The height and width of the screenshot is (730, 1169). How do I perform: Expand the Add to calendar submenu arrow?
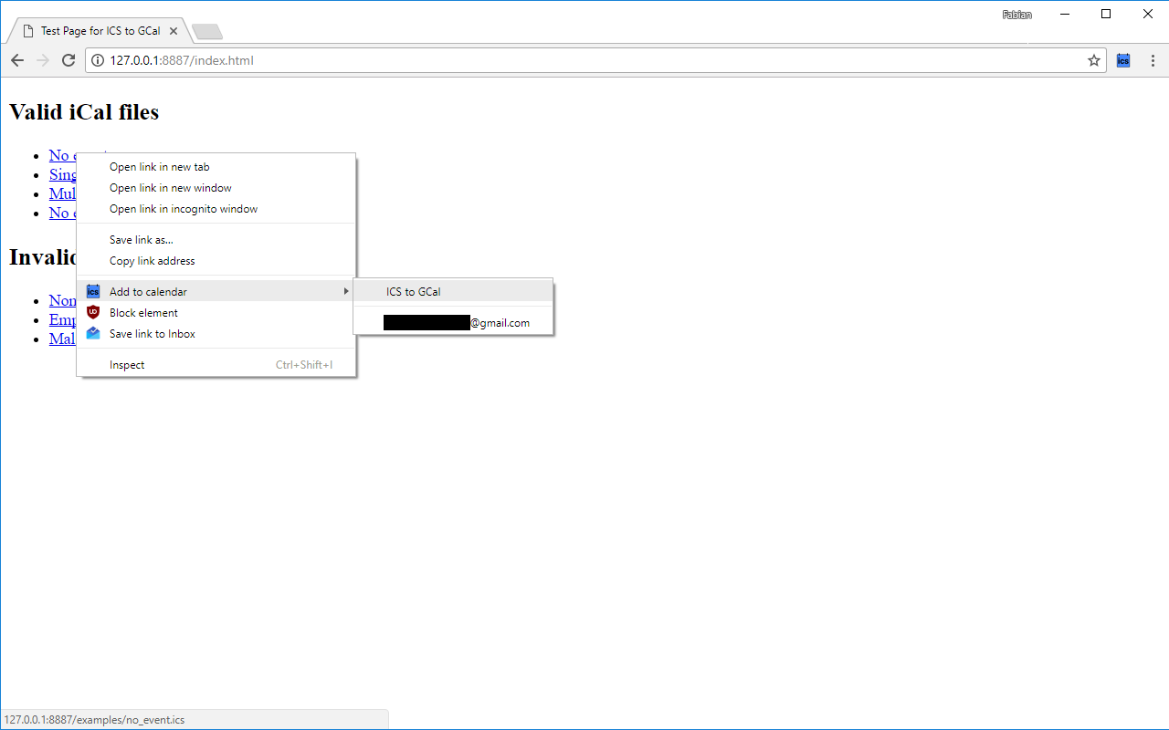tap(345, 291)
